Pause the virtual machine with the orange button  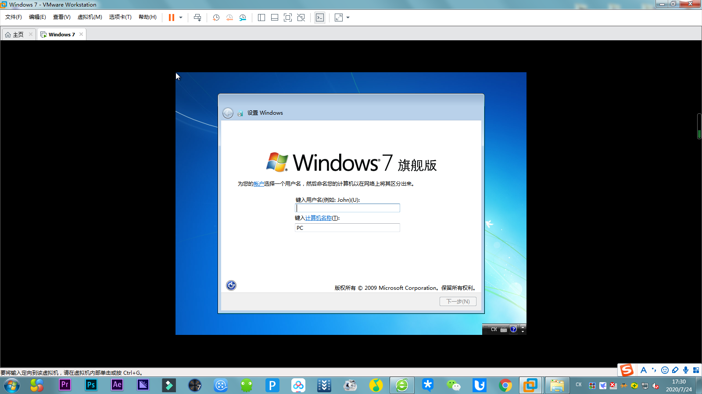[x=172, y=18]
